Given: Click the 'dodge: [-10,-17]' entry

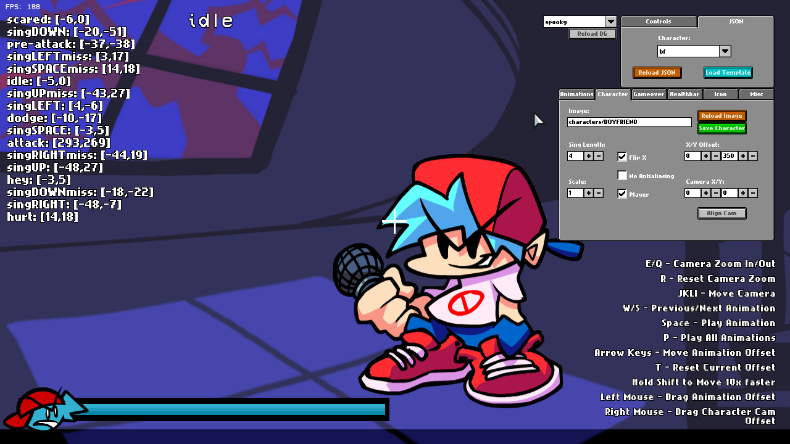Looking at the screenshot, I should click(54, 118).
